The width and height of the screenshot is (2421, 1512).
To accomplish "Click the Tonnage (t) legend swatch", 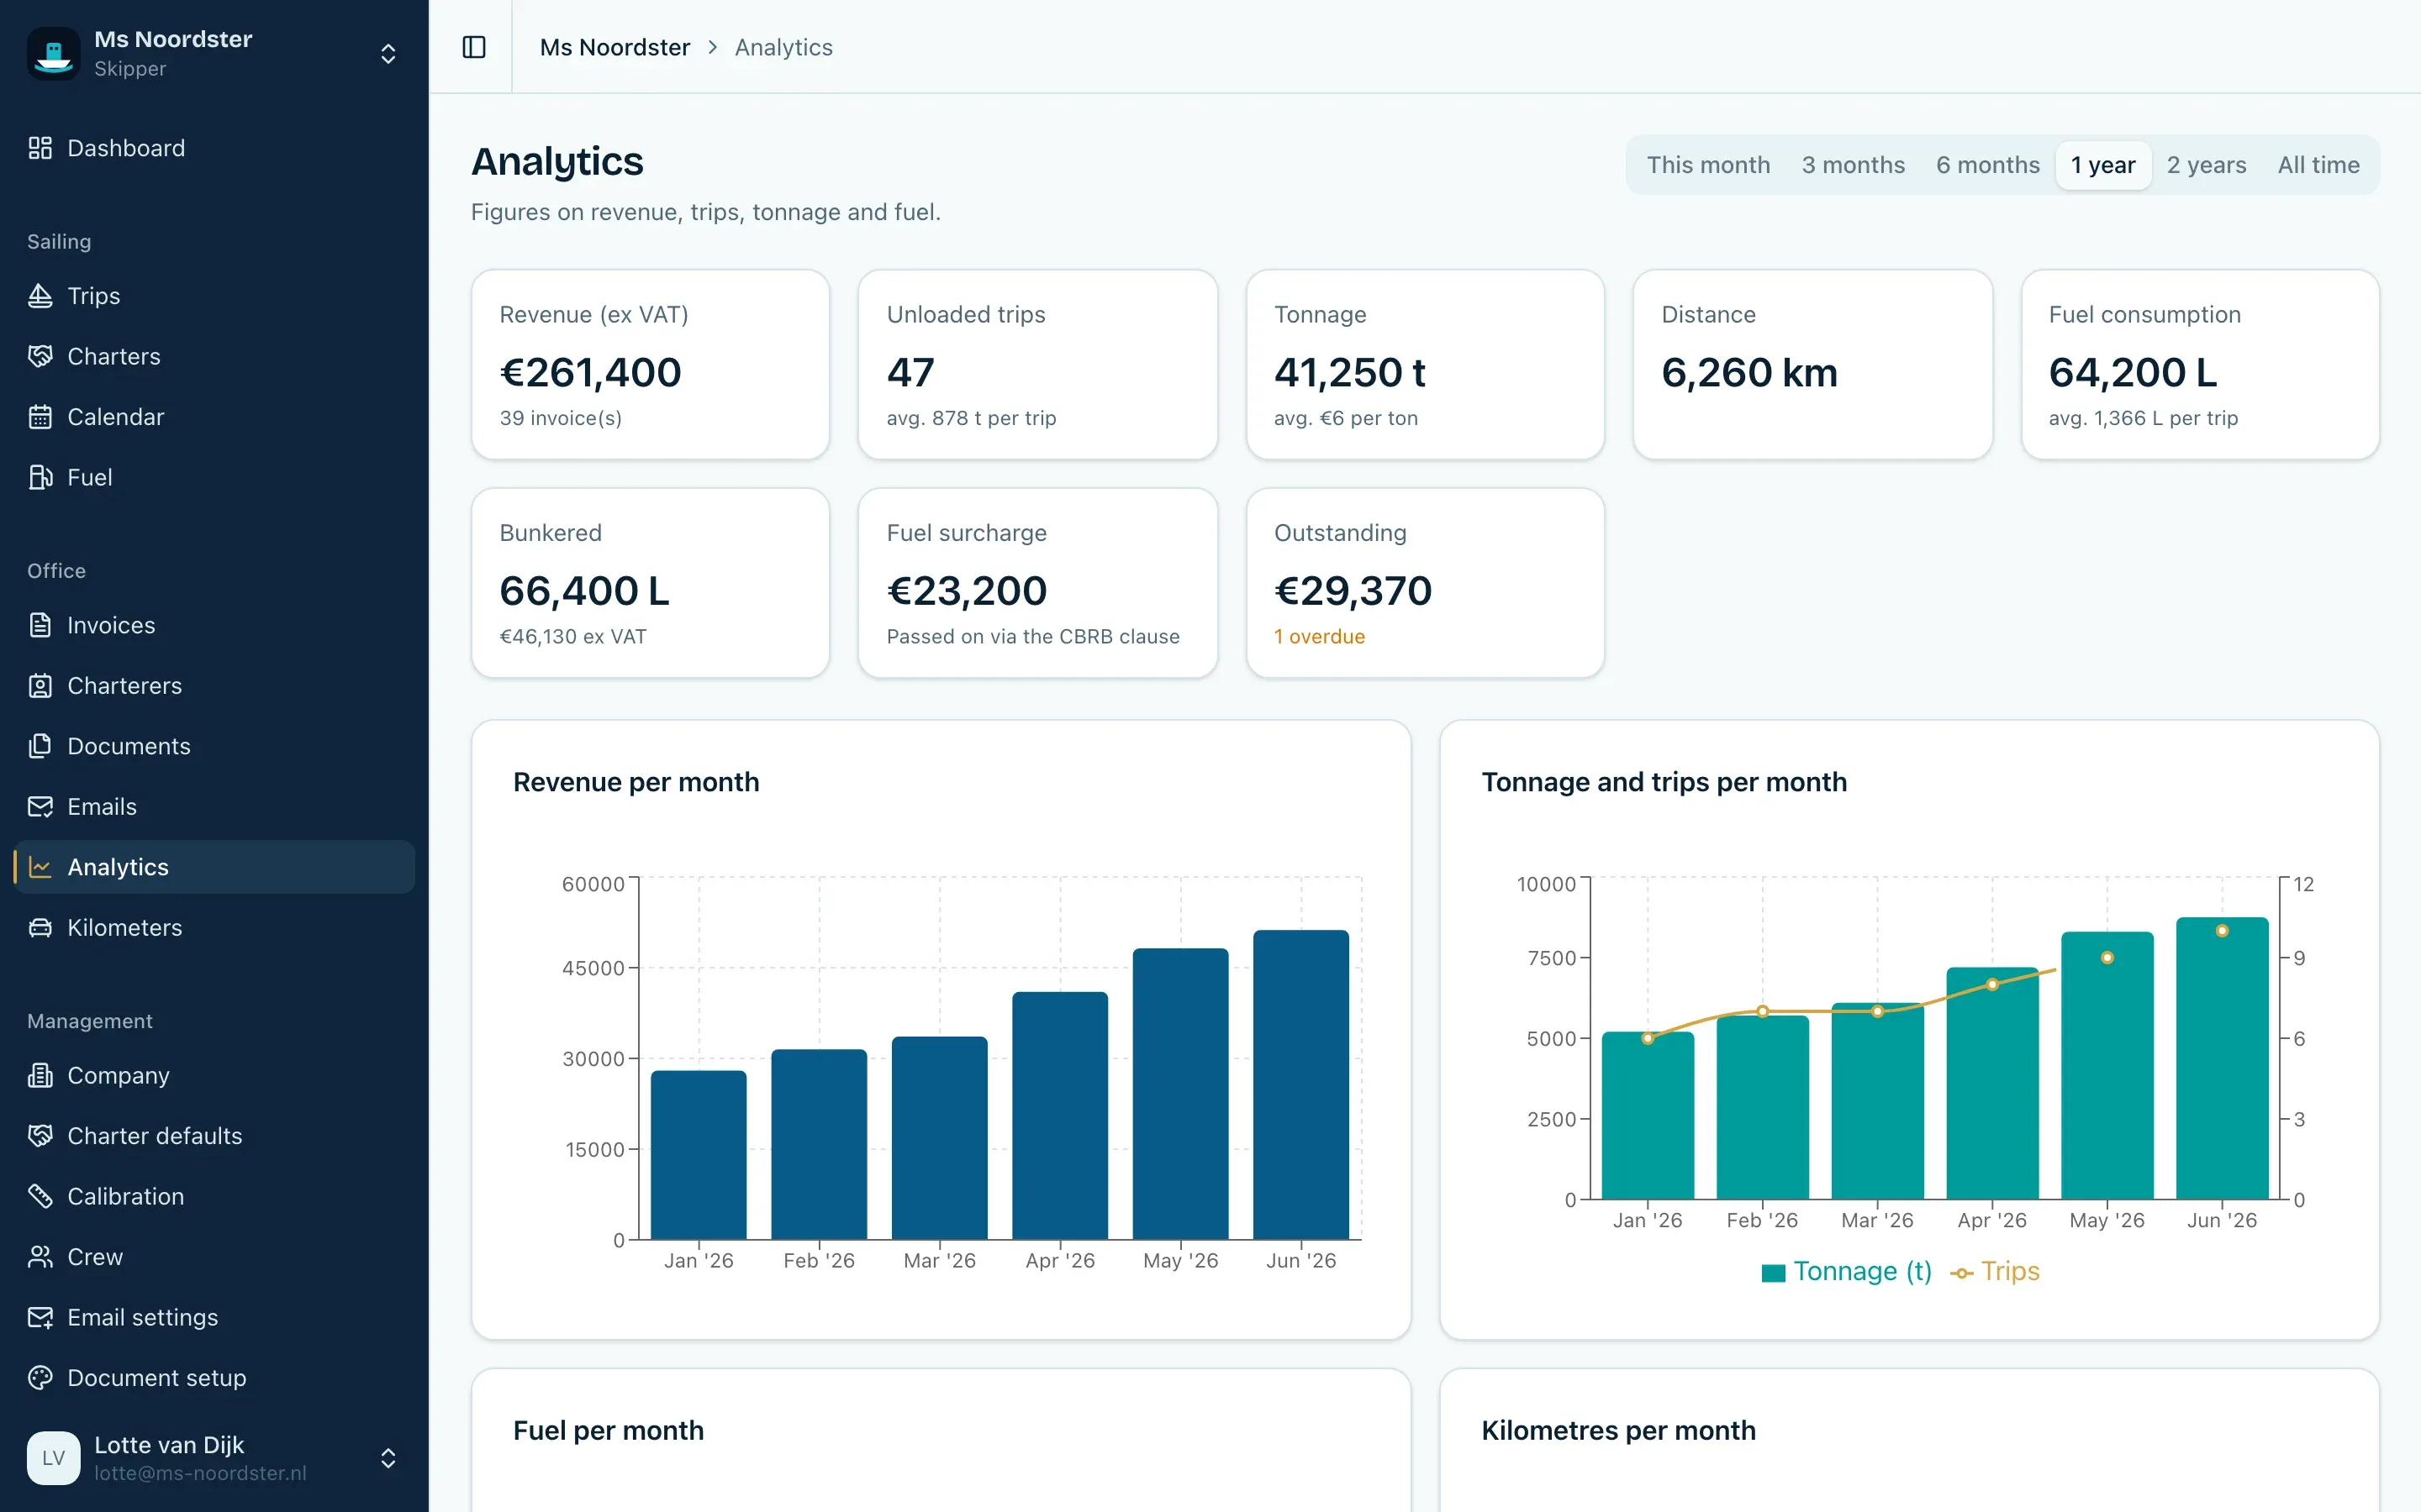I will [x=1773, y=1273].
